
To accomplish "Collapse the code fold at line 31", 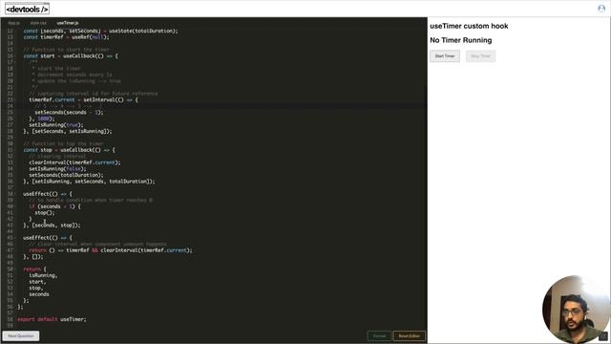I will pos(14,150).
